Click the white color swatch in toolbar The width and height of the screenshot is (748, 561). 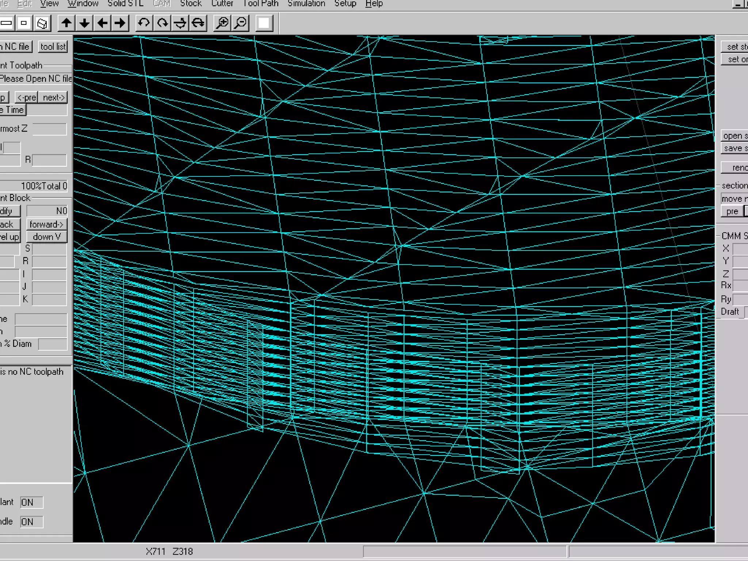click(x=264, y=23)
